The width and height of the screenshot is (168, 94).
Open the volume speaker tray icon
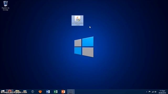[156, 92]
